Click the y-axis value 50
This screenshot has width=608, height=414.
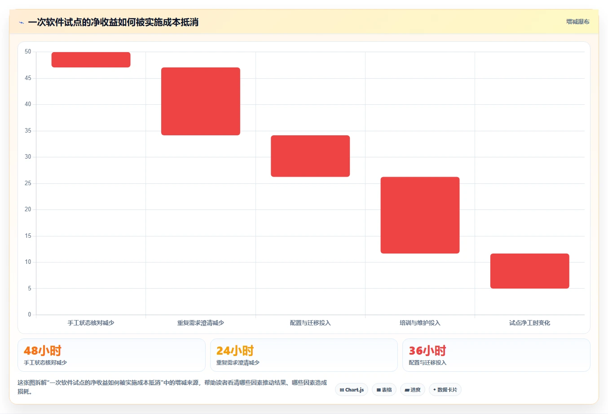pyautogui.click(x=28, y=52)
